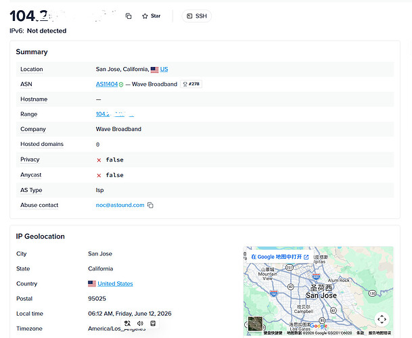Image resolution: width=412 pixels, height=338 pixels.
Task: Click the report map error link
Action: tap(380, 333)
